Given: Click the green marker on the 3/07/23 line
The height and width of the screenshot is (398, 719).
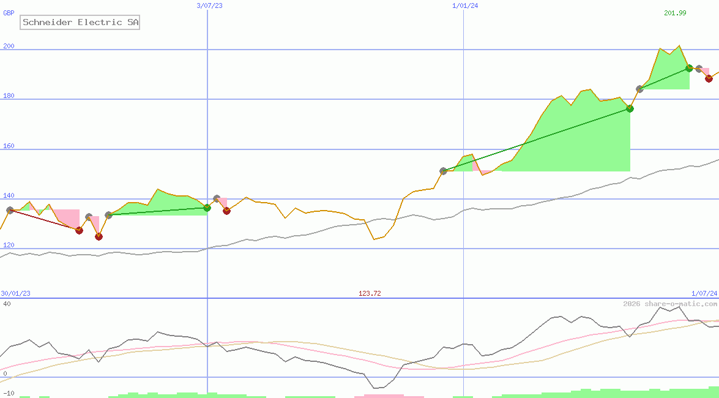Looking at the screenshot, I should (x=207, y=208).
